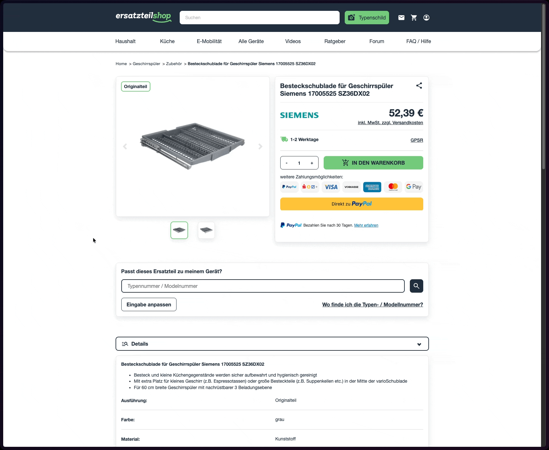This screenshot has height=450, width=549.
Task: Open the Mehr erfahren PayPal link
Action: point(366,225)
